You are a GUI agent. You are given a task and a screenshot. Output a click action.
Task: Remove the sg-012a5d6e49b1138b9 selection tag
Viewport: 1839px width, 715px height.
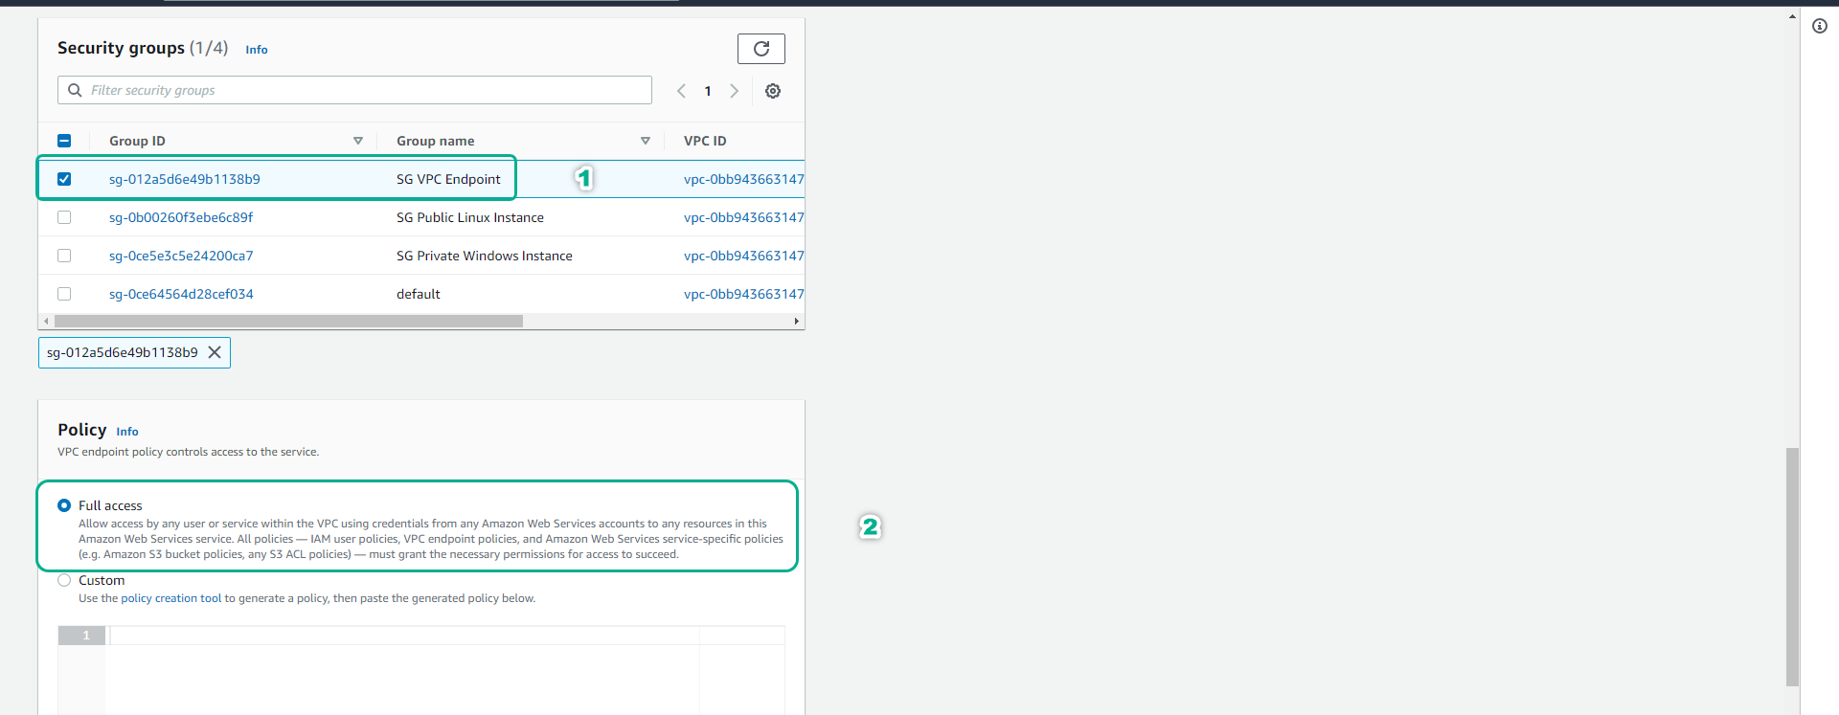[x=215, y=352]
